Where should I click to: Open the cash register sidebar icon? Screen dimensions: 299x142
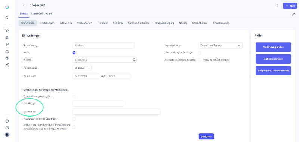coord(7,51)
